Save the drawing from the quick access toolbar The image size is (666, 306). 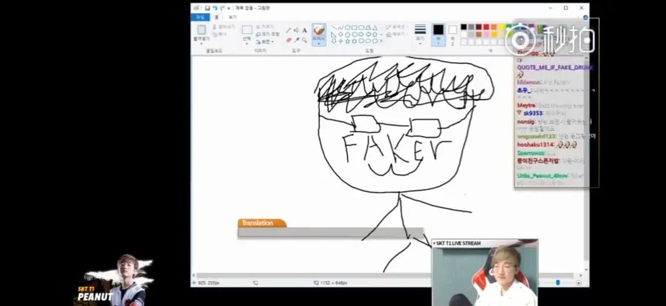point(207,7)
